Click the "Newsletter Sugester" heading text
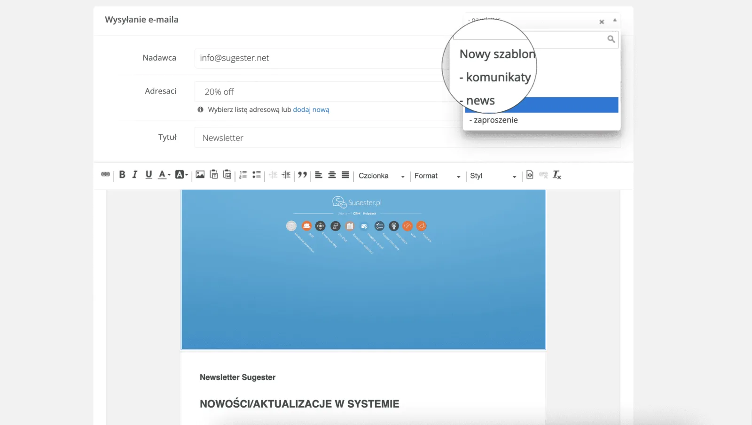This screenshot has height=425, width=752. click(237, 377)
